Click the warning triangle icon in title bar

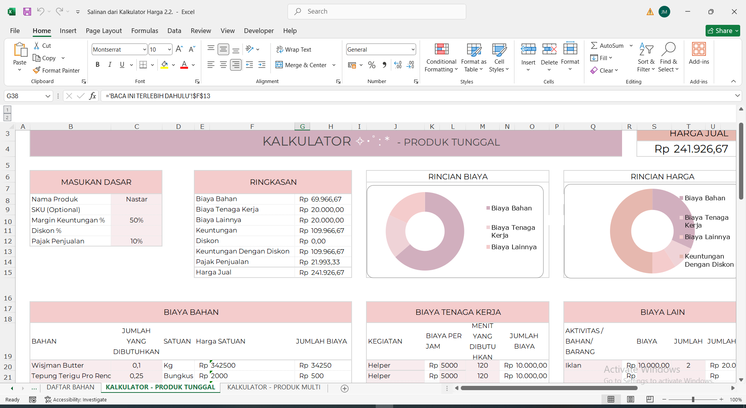click(x=650, y=12)
